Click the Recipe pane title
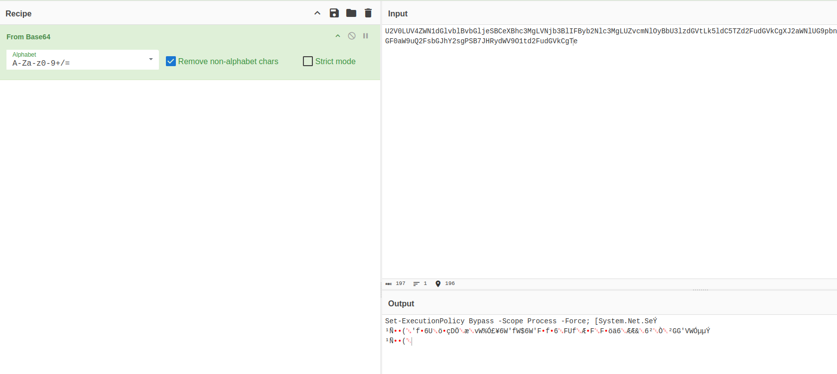This screenshot has width=837, height=374. 18,13
